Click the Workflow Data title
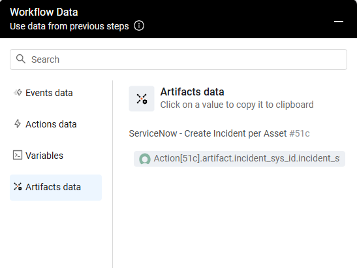 (x=44, y=12)
